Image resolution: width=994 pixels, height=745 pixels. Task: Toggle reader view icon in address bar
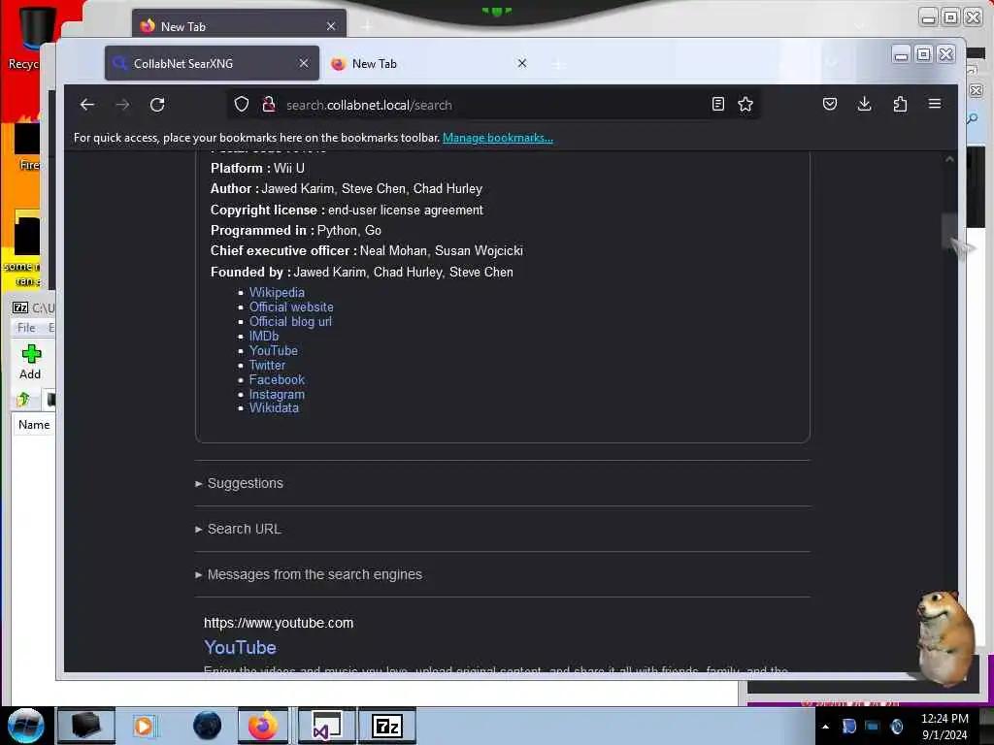(717, 105)
